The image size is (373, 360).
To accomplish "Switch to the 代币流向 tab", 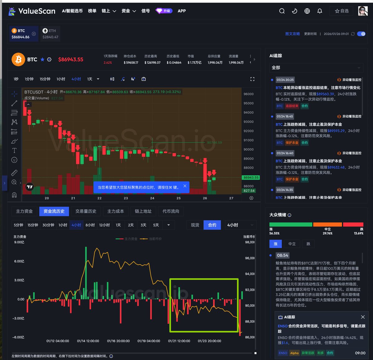I will (x=171, y=211).
